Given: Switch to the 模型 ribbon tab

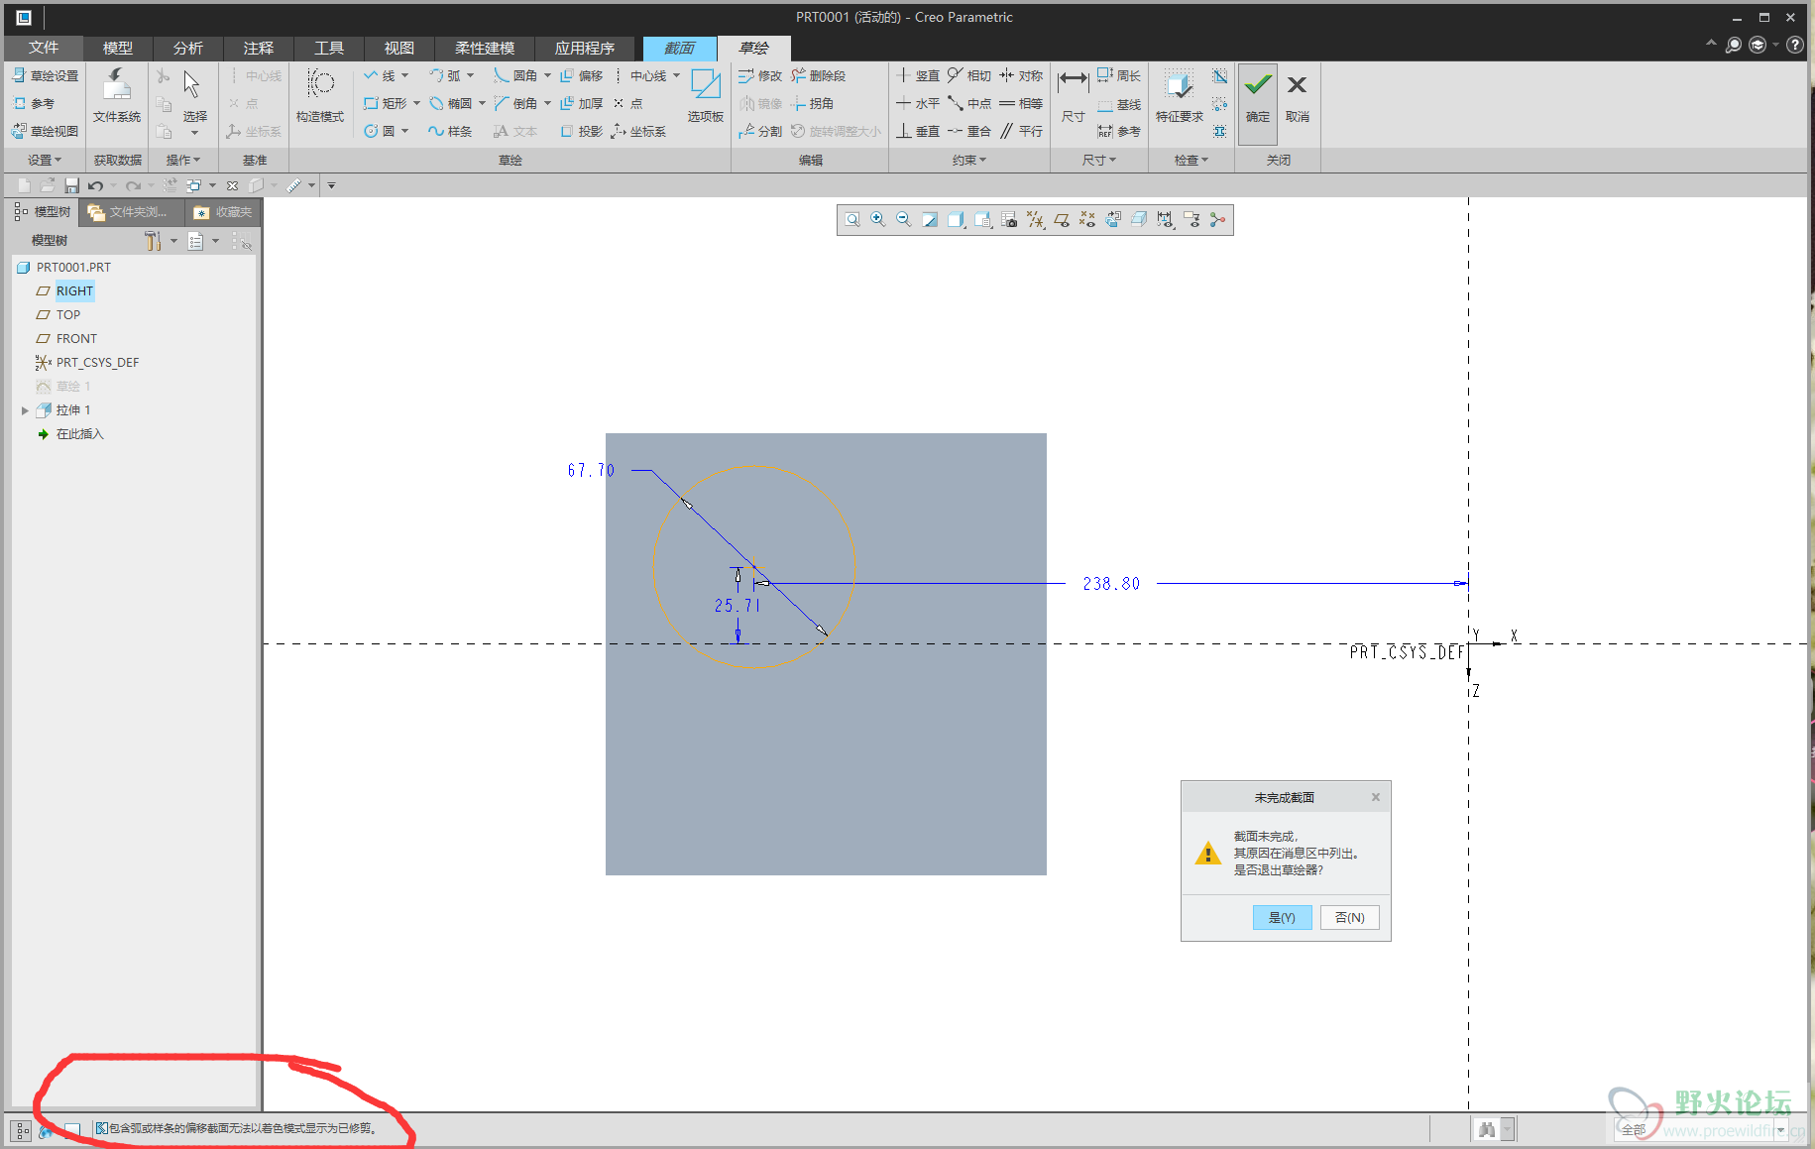Looking at the screenshot, I should [117, 48].
